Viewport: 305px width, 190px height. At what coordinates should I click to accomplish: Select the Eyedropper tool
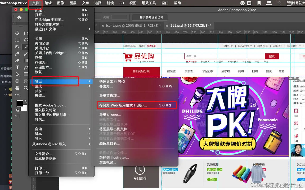pos(17,54)
